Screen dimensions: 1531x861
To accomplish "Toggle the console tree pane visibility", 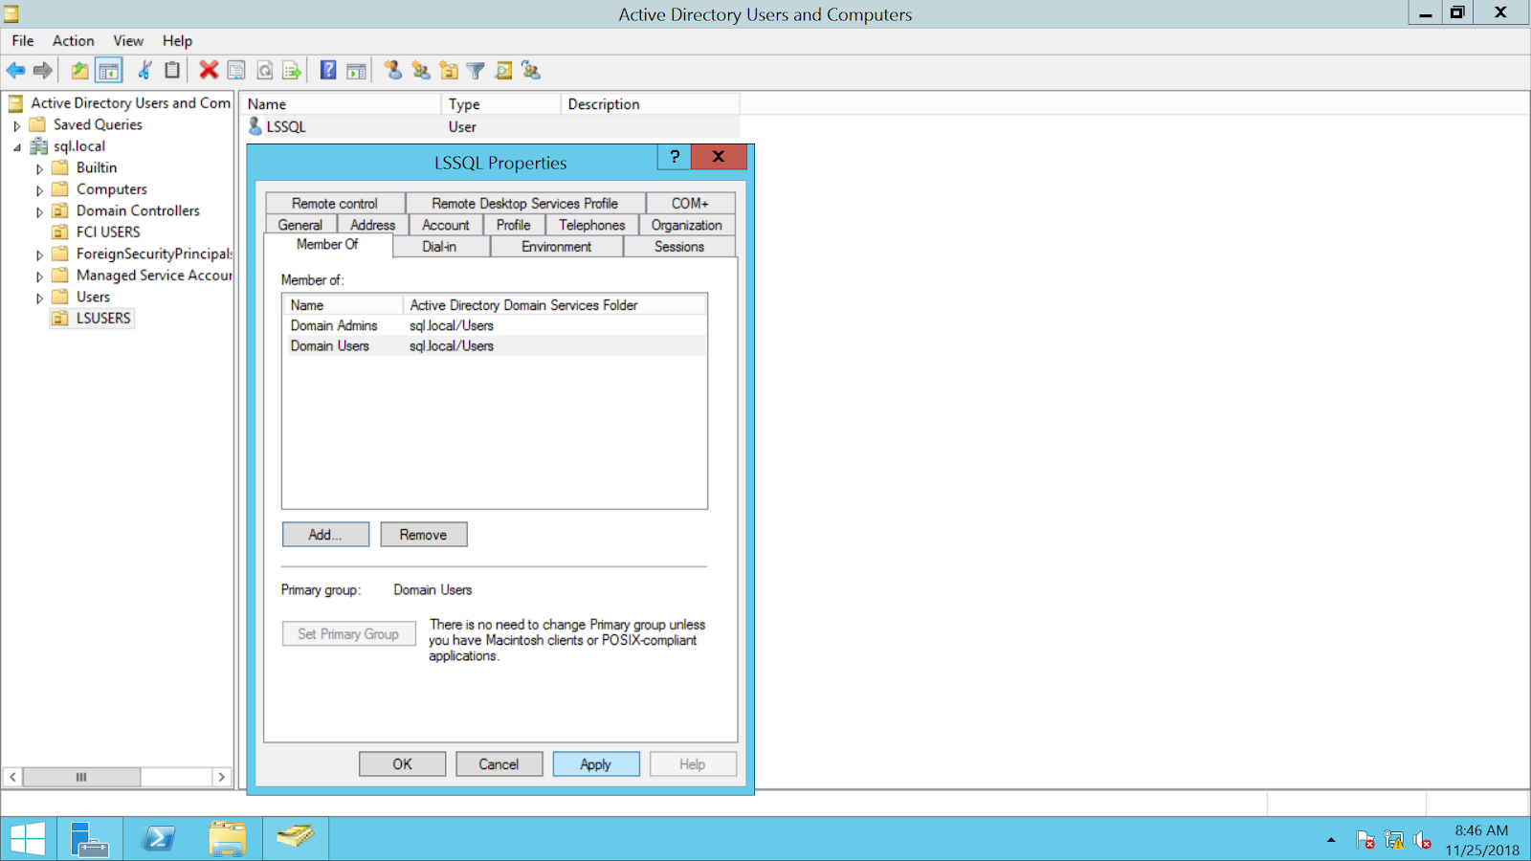I will coord(109,70).
